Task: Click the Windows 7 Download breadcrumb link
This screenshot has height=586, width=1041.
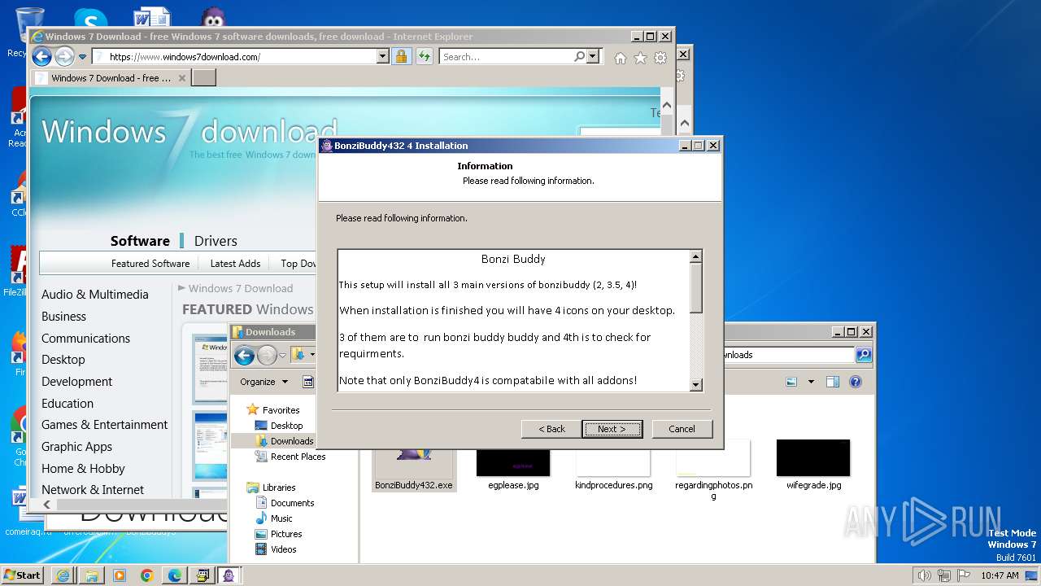Action: pos(241,288)
